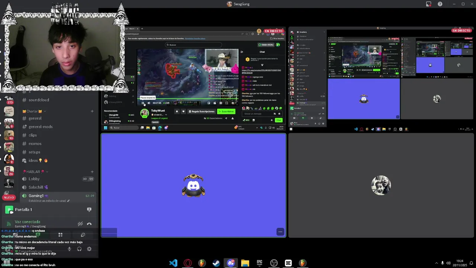The image size is (476, 268).
Task: Open the Windows notification bell
Action: (x=471, y=263)
